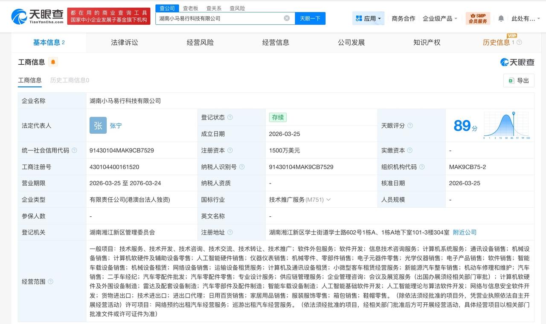Image resolution: width=546 pixels, height=324 pixels.
Task: Switch to the 法律诉讼 tab
Action: 124,42
